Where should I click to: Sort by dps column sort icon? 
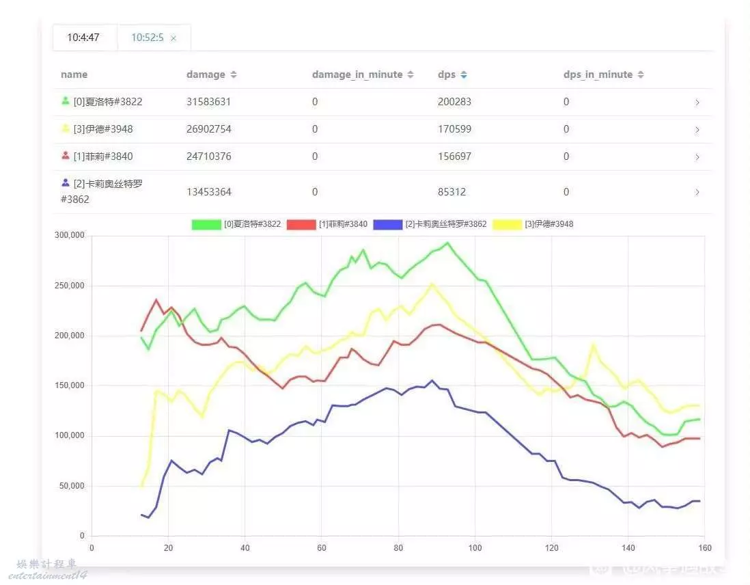(x=464, y=74)
